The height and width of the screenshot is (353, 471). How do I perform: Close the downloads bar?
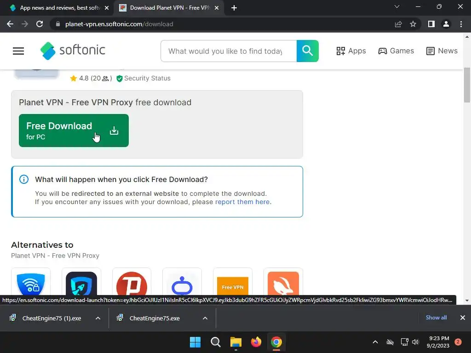[463, 318]
